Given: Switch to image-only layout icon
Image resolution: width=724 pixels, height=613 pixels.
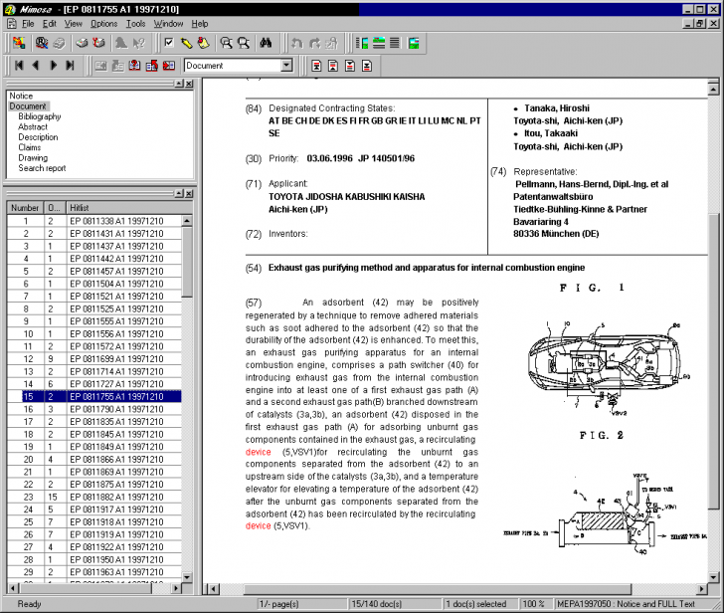Looking at the screenshot, I should (x=414, y=43).
